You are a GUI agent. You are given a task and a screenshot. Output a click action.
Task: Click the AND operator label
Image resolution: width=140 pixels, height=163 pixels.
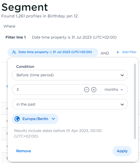click(105, 53)
